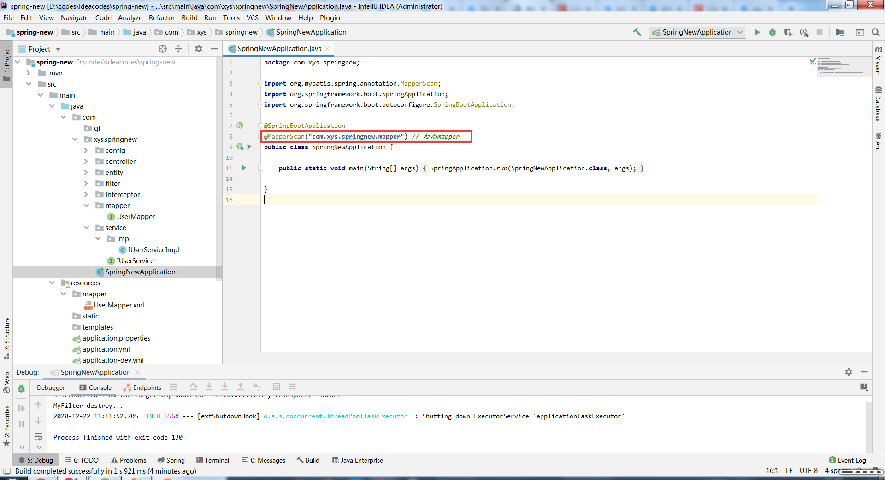Image resolution: width=885 pixels, height=480 pixels.
Task: Collapse the service package
Action: (86, 228)
